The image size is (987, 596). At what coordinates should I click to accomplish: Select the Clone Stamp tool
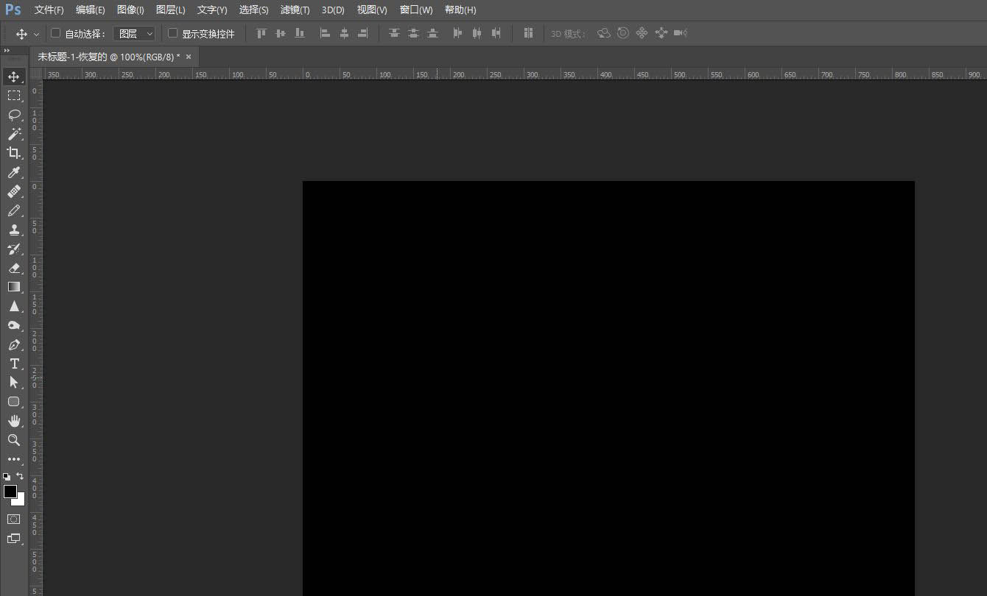[14, 230]
